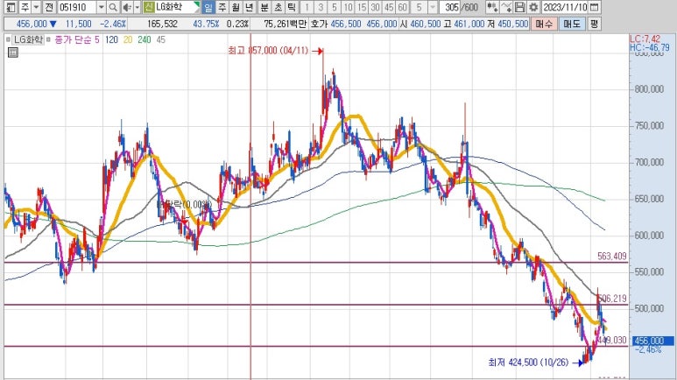
Task: Expand the 주 market type dropdown
Action: pyautogui.click(x=36, y=7)
